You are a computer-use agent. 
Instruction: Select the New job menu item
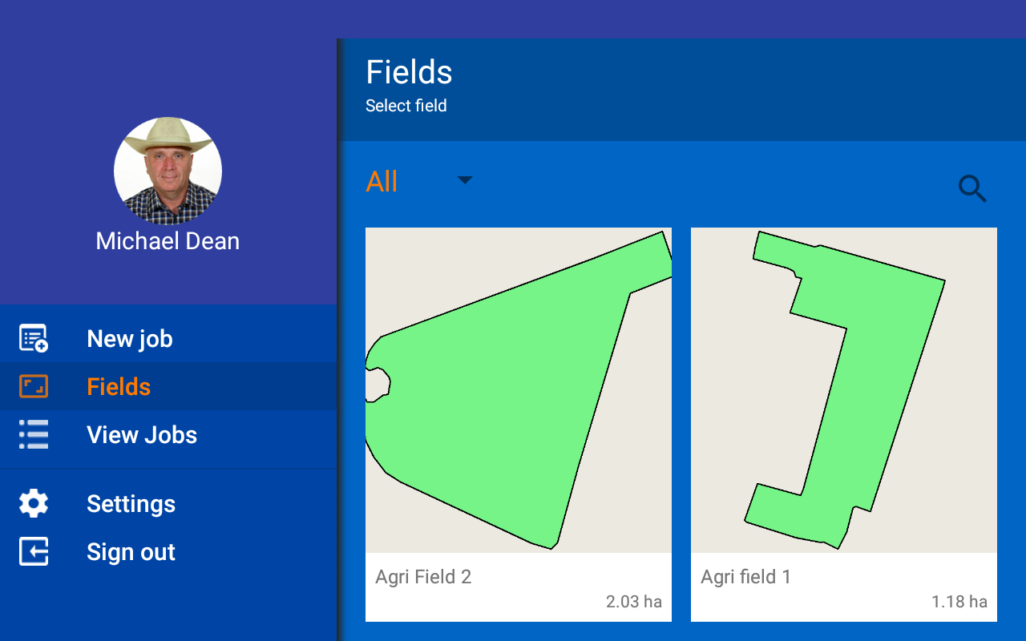[168, 338]
